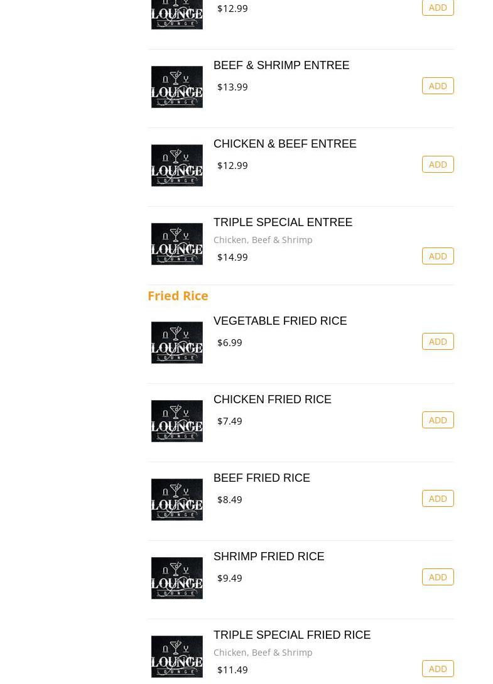Open the Vegetable Fried Rice item title
Image resolution: width=493 pixels, height=684 pixels.
(280, 321)
